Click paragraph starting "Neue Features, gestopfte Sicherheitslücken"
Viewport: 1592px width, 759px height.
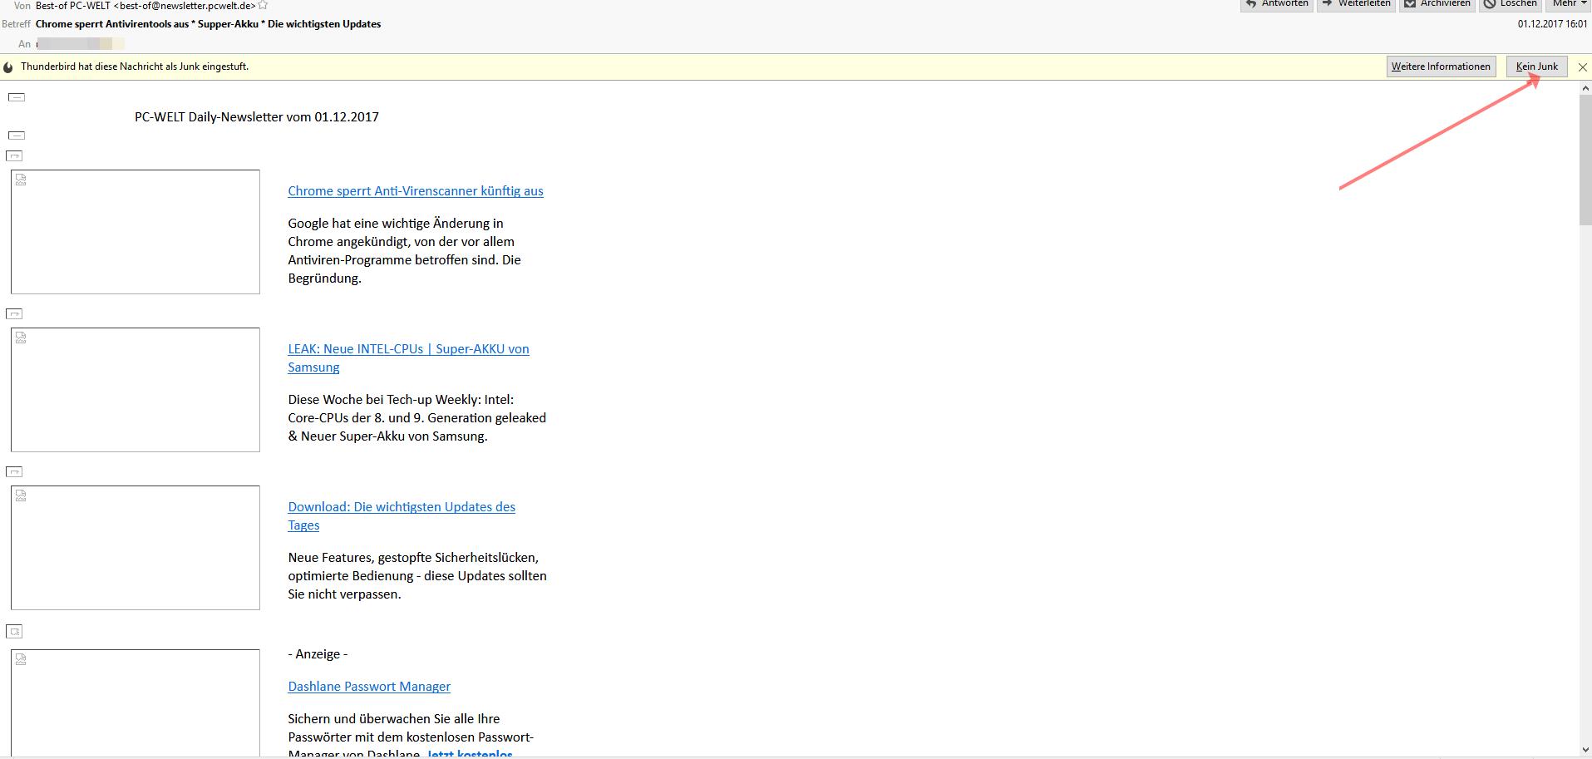(417, 576)
